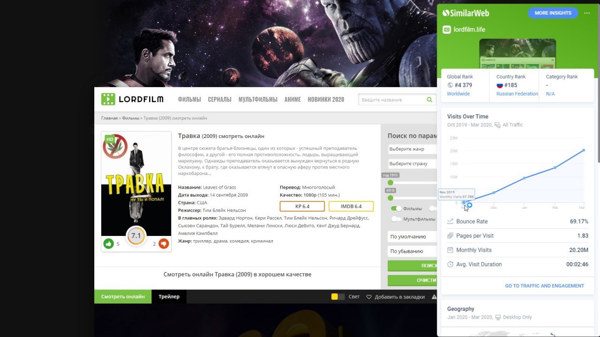Click the Geography section heading

click(461, 309)
